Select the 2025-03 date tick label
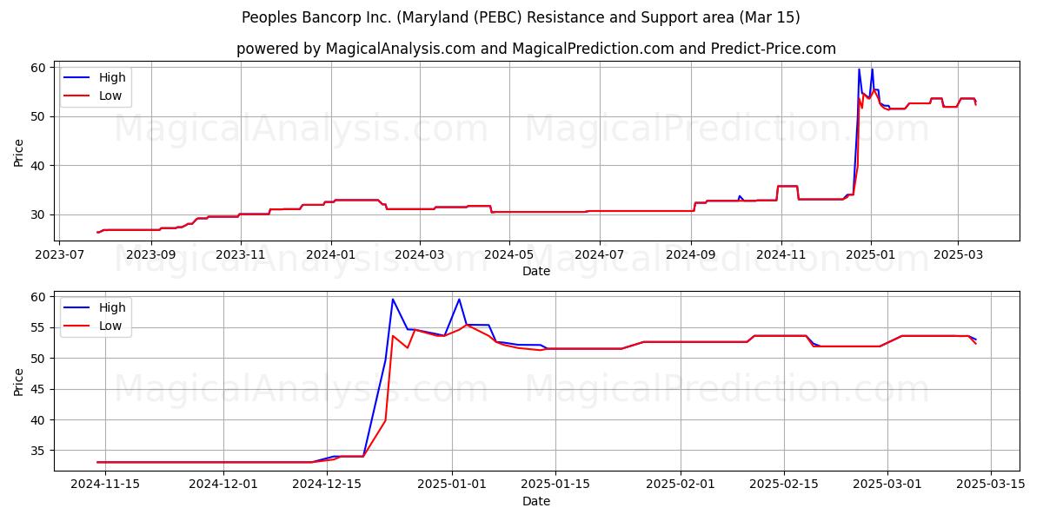The width and height of the screenshot is (1043, 521). pos(958,256)
